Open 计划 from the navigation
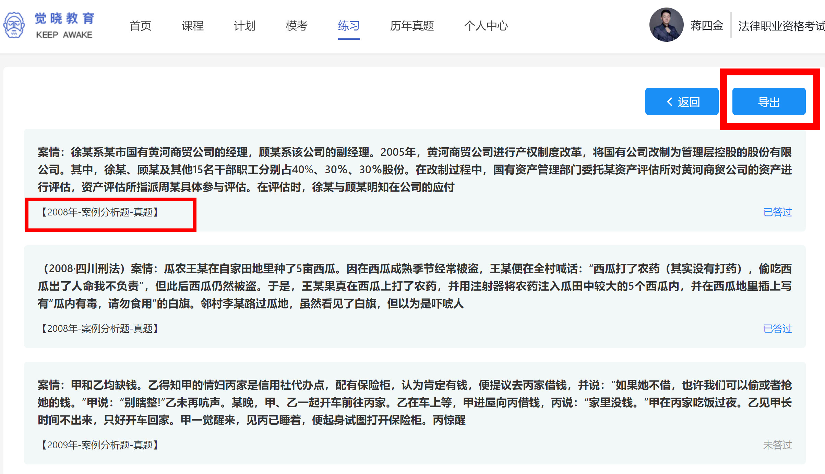The width and height of the screenshot is (825, 474). (x=244, y=26)
